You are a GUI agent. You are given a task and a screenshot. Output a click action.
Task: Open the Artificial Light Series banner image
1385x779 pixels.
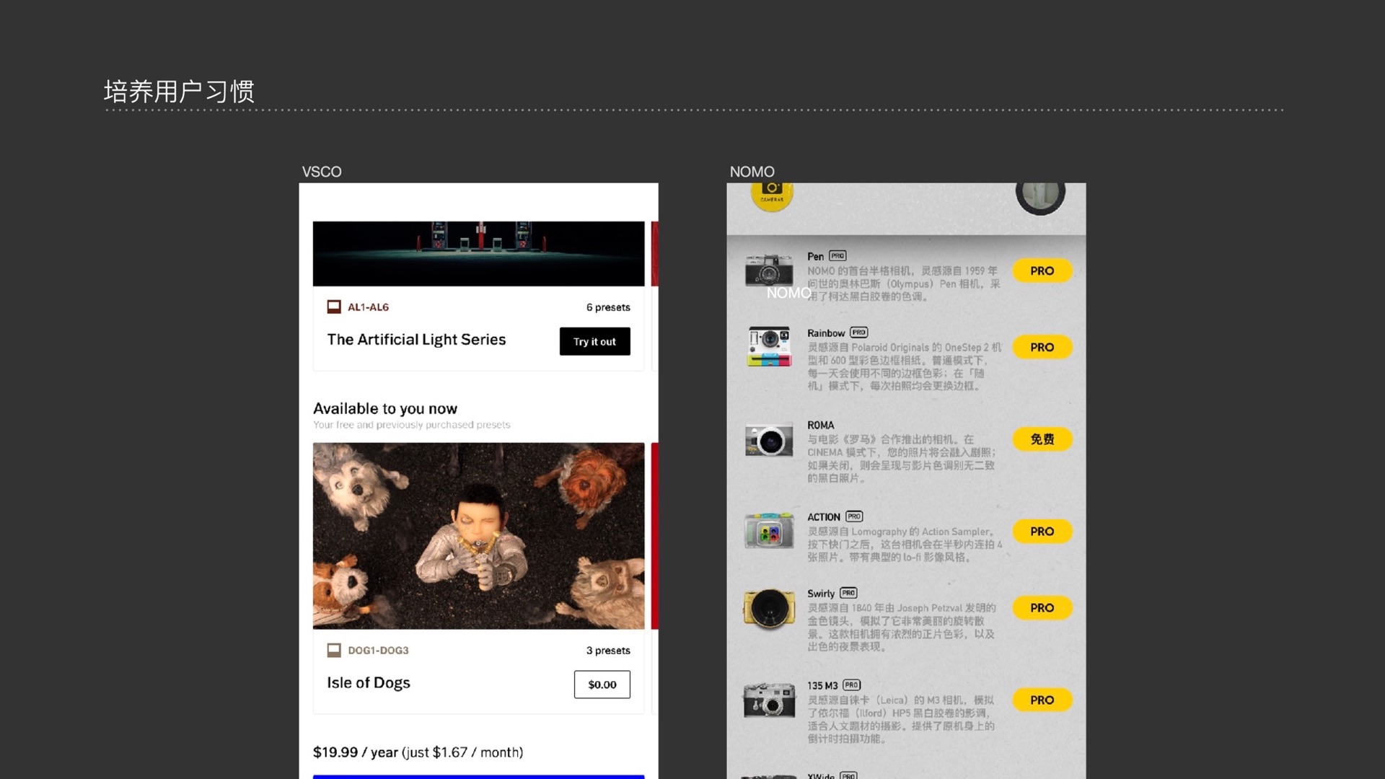pyautogui.click(x=478, y=254)
